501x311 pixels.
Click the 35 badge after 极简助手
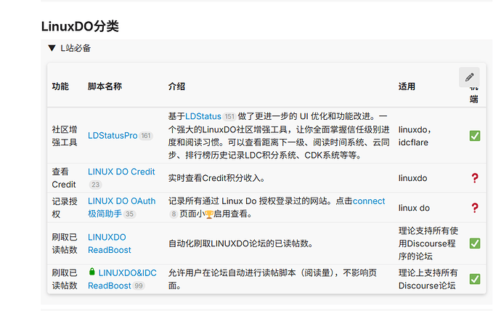click(129, 214)
